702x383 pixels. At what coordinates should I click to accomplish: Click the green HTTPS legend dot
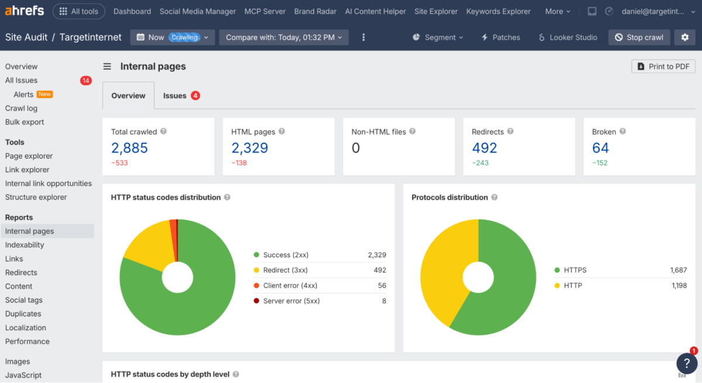[x=557, y=270]
